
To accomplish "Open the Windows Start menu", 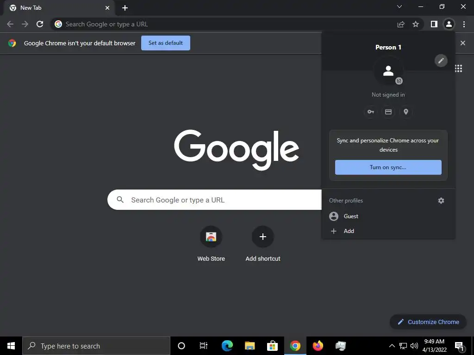I will pyautogui.click(x=11, y=346).
